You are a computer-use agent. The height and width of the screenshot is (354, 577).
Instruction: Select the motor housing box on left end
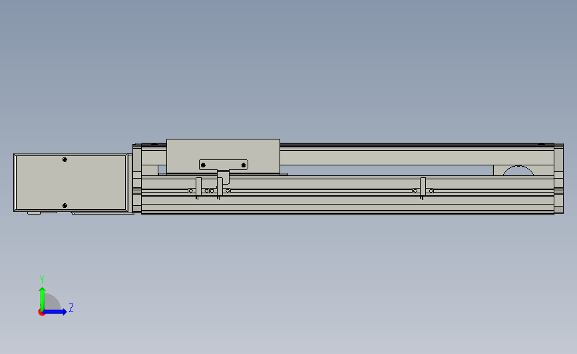point(71,183)
